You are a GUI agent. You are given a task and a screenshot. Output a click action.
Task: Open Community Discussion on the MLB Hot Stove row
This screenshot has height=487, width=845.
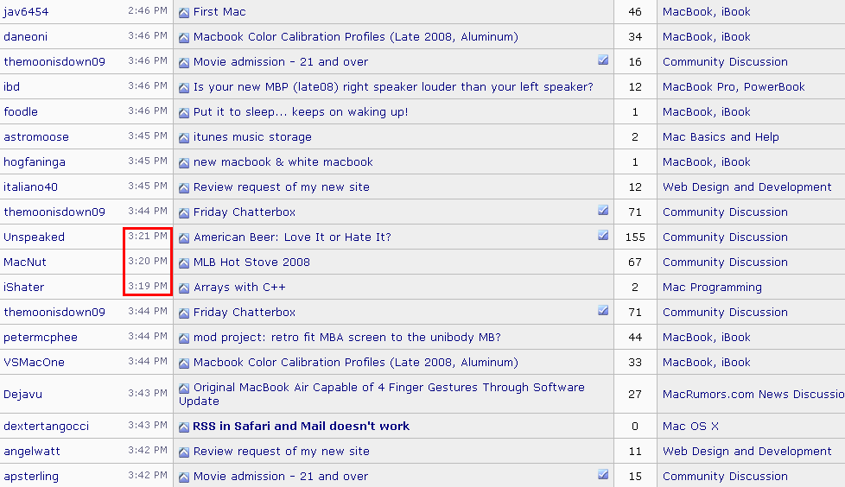725,262
